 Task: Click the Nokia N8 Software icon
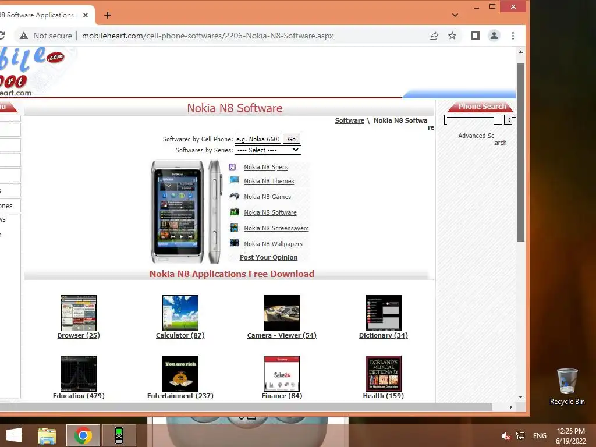pyautogui.click(x=235, y=212)
